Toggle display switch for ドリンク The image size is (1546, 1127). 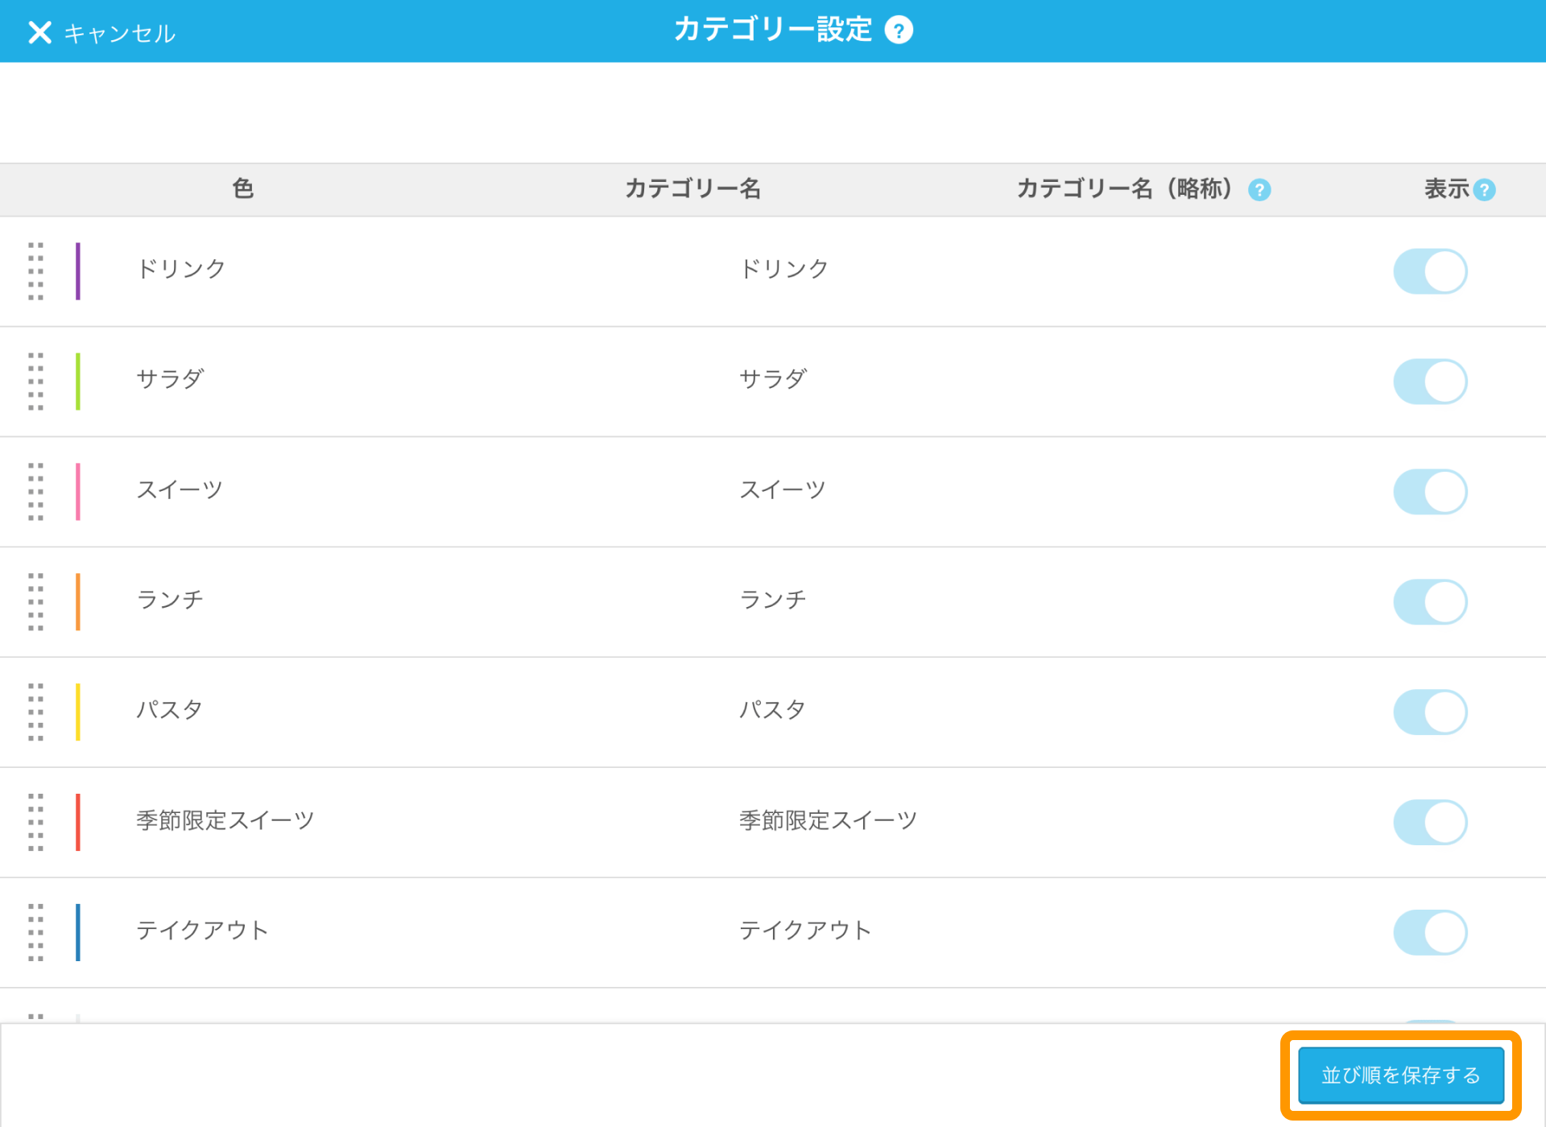pos(1430,271)
